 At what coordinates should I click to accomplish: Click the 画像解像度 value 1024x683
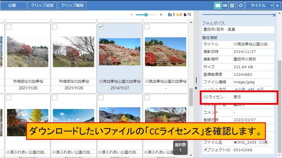point(243,75)
